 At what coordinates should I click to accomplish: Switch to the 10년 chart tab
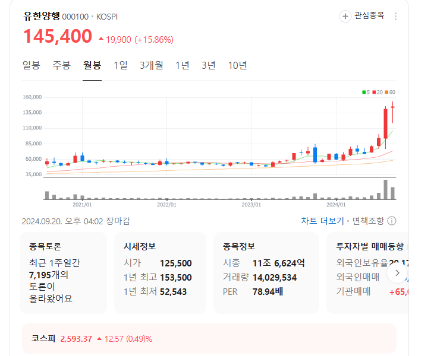point(237,66)
